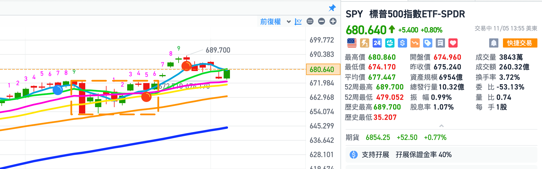Image resolution: width=542 pixels, height=169 pixels.
Task: Click the 快捷交易 quick trade button
Action: 520,43
